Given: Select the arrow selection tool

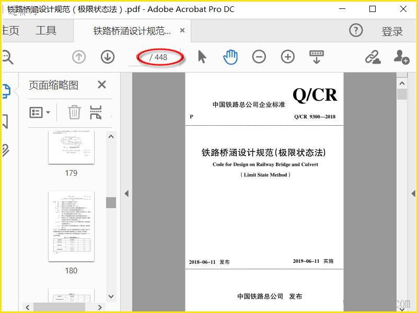Looking at the screenshot, I should point(202,57).
